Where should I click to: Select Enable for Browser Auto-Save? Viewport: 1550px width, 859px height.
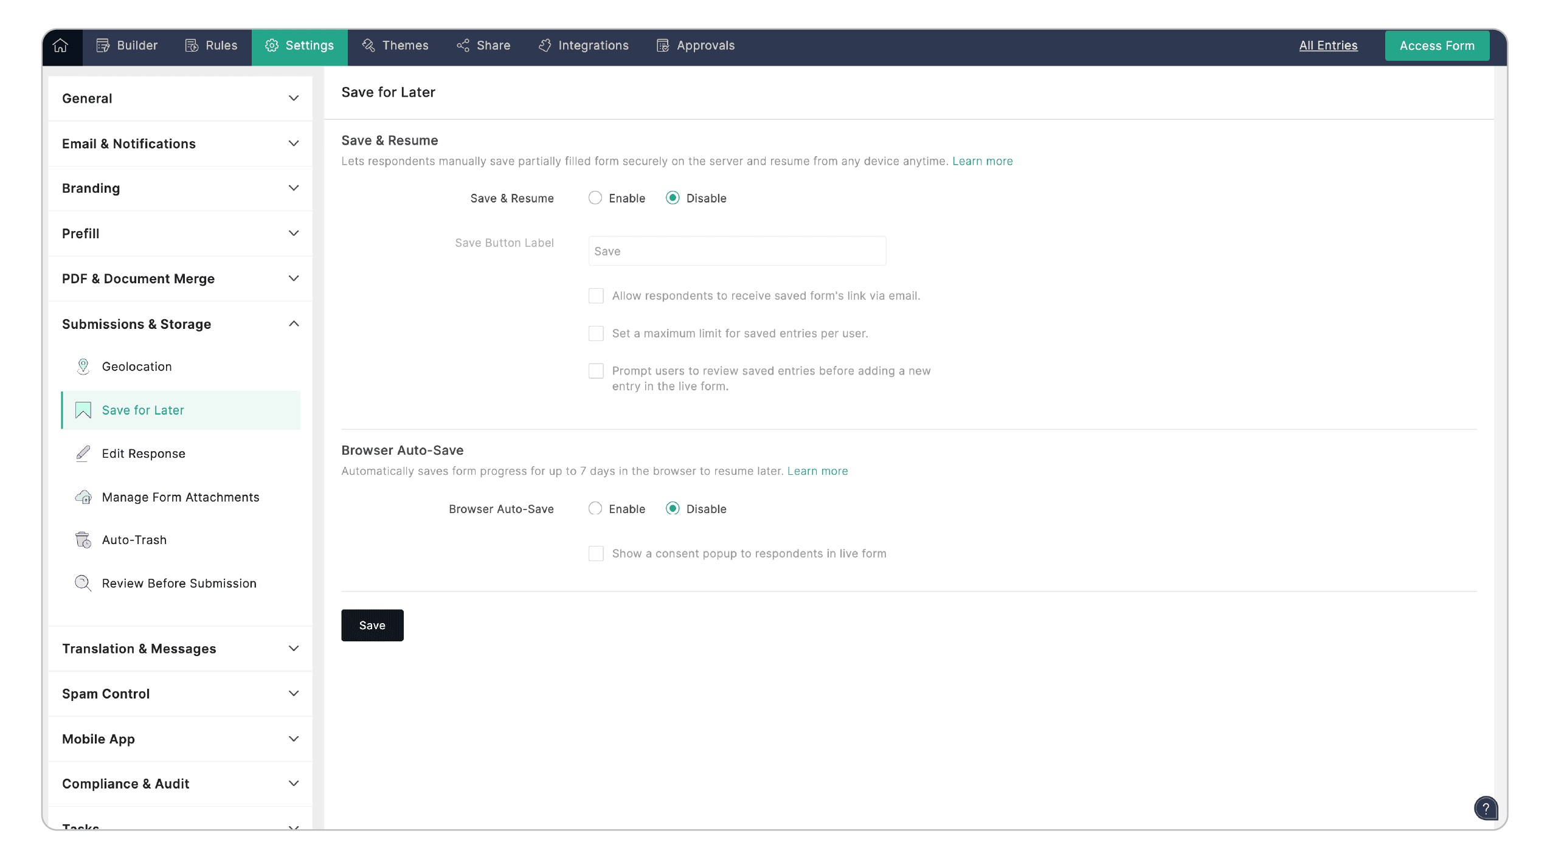595,509
